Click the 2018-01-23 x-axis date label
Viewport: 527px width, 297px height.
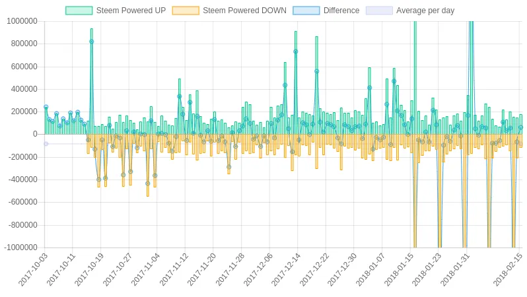[x=427, y=270]
